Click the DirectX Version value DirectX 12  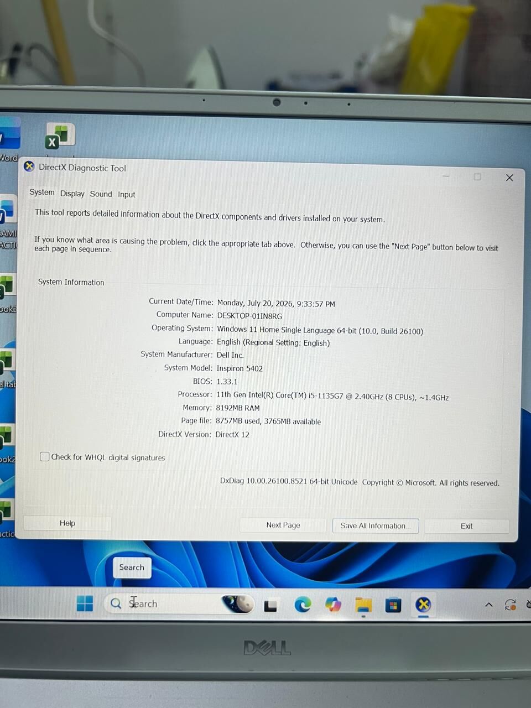tap(232, 434)
